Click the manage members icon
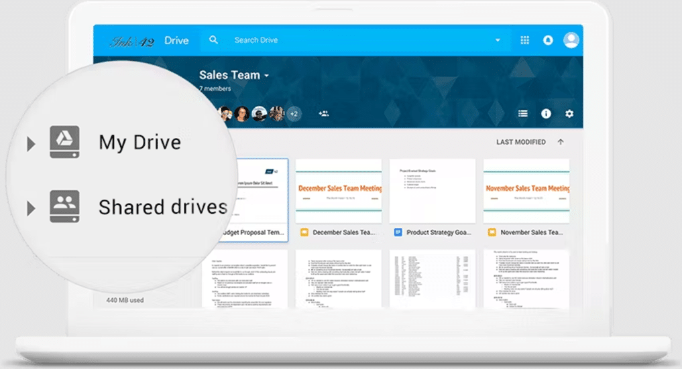This screenshot has width=682, height=369. coord(324,114)
